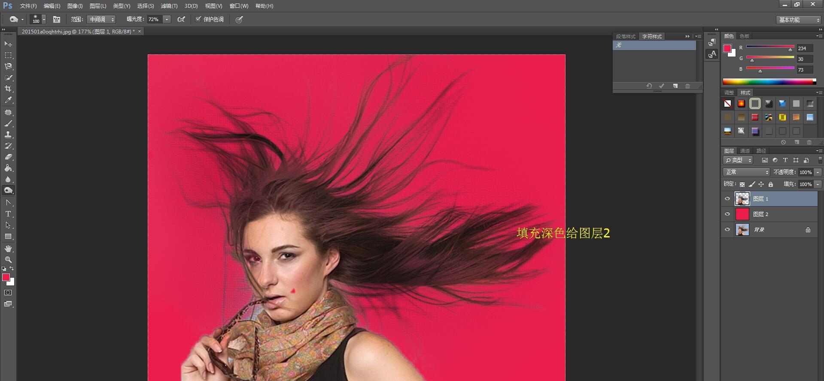
Task: Open the opacity (不透明度) dropdown arrow
Action: [818, 172]
